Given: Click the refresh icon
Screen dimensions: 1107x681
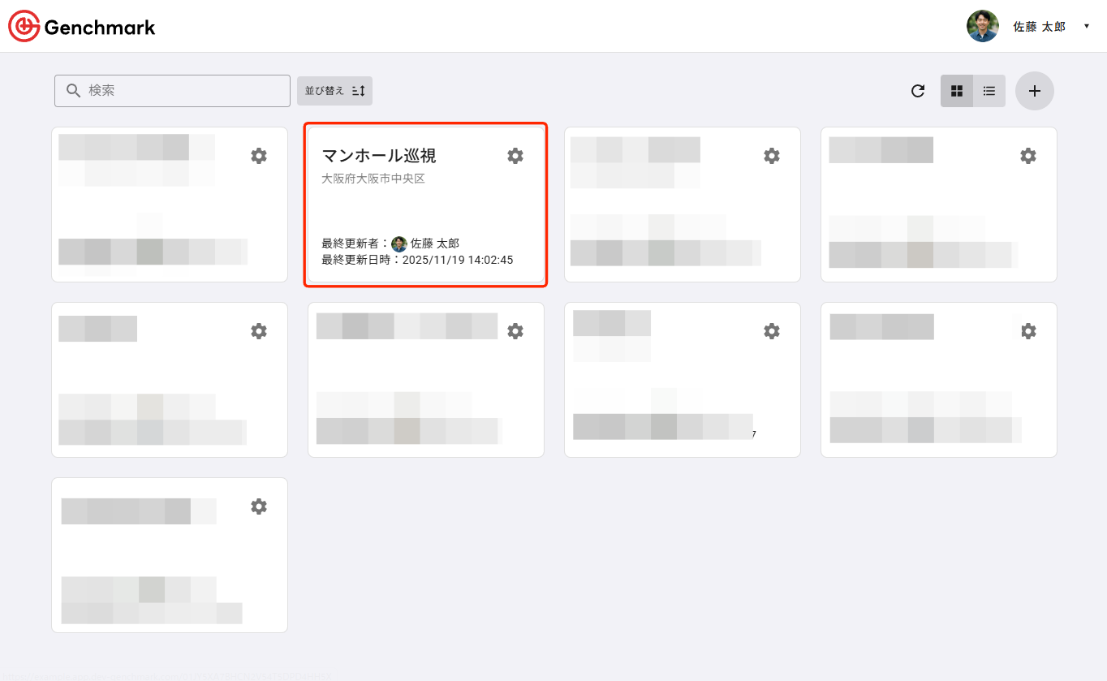Looking at the screenshot, I should pyautogui.click(x=918, y=91).
